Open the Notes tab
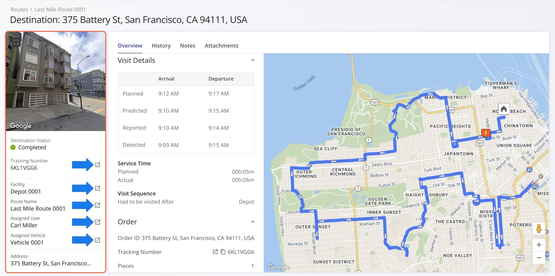The width and height of the screenshot is (555, 276). point(188,46)
